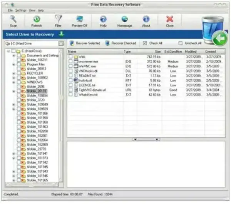Viewport: 231px width, 204px height.
Task: Expand the $folder_101941 node
Action: 14,154
